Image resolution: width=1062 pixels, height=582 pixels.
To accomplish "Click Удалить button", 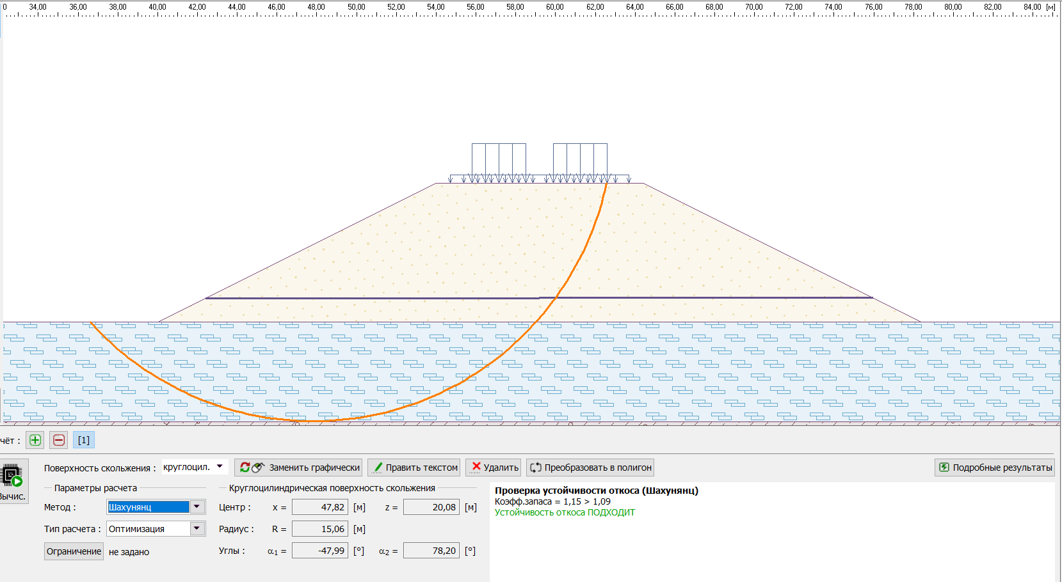I will coord(494,468).
